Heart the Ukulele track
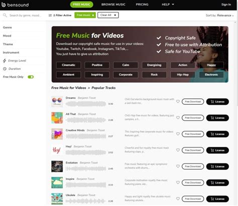 tap(178, 198)
